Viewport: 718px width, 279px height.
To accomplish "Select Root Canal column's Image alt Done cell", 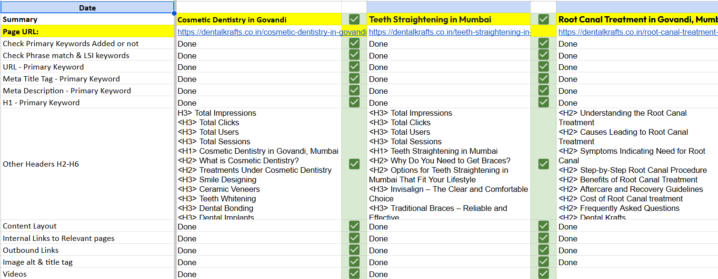I will [x=637, y=262].
